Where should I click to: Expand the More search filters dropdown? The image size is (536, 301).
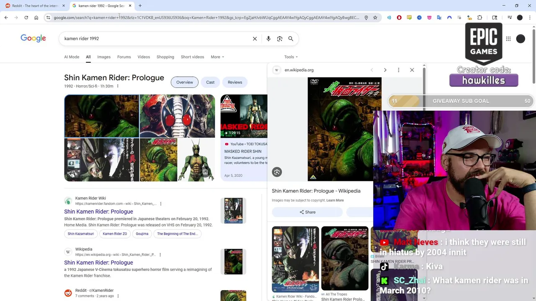[217, 57]
